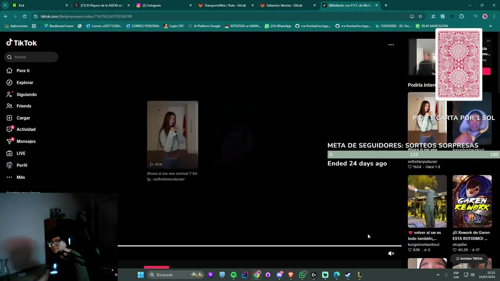Switch to Sebastian Montes GitLab tab

pyautogui.click(x=288, y=5)
